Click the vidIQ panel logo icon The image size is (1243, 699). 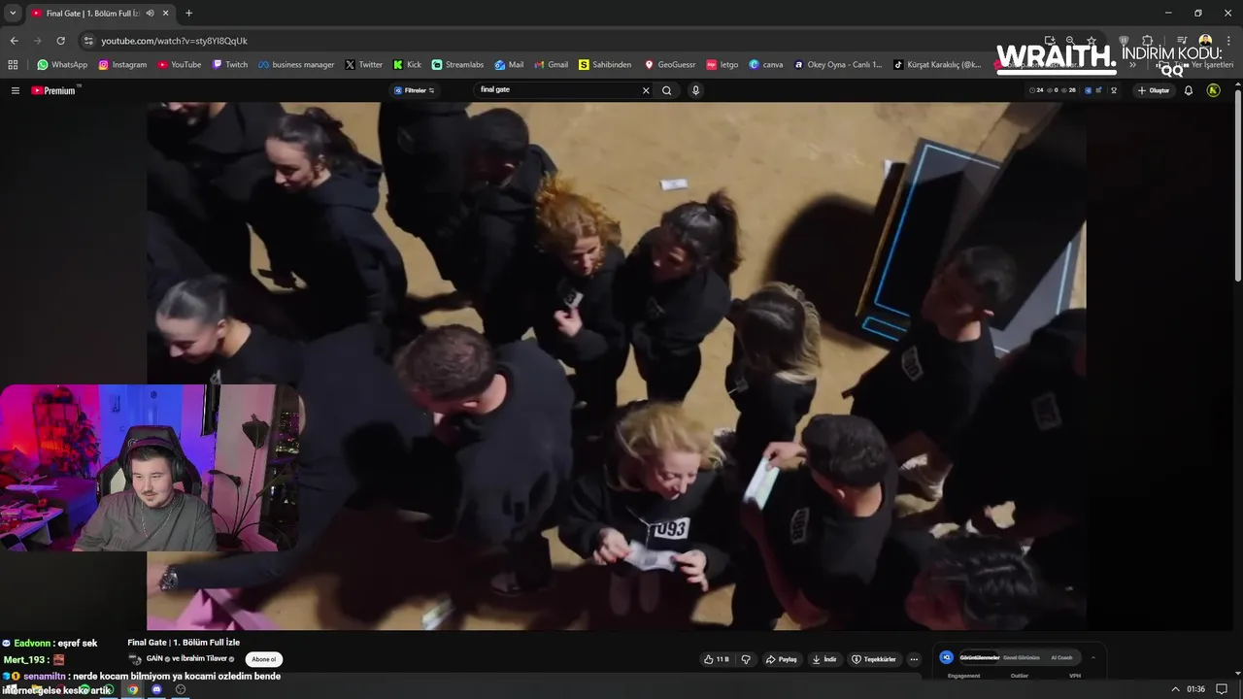tap(947, 657)
